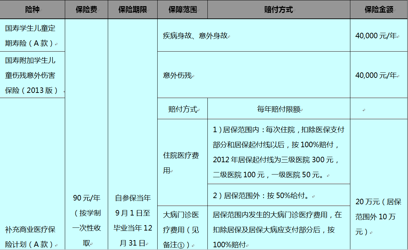Click the 保险金额 column header
The width and height of the screenshot is (408, 250).
pos(379,10)
